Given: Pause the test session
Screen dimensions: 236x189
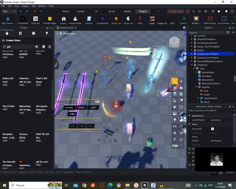Looking at the screenshot, I should click(26, 11).
